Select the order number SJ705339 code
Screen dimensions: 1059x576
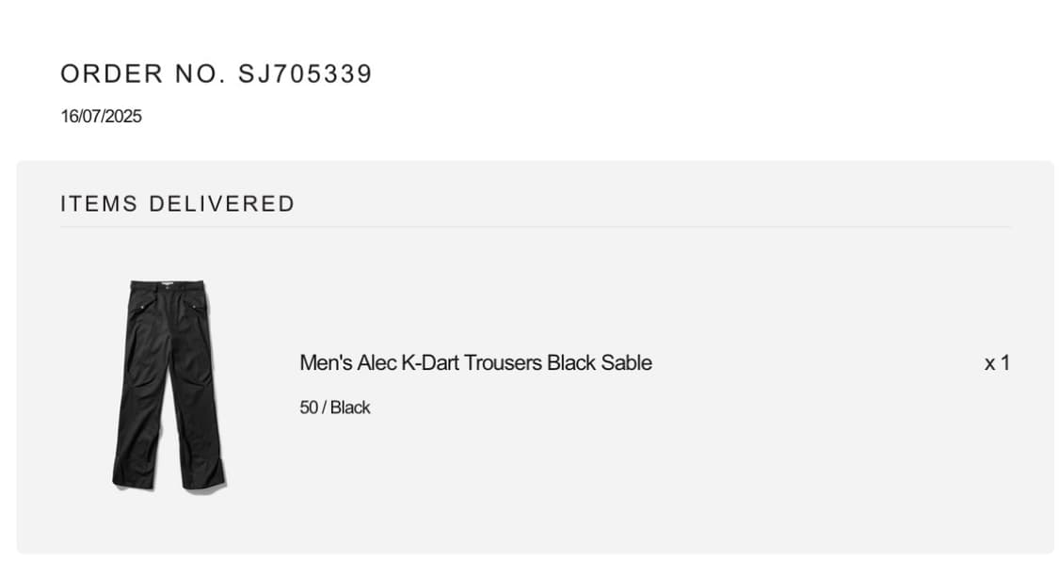click(305, 74)
